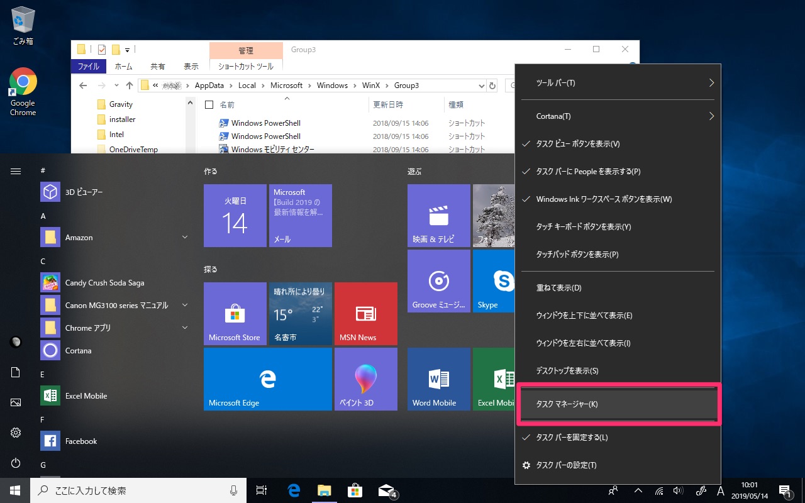This screenshot has width=805, height=503.
Task: Refresh the Explorer address bar
Action: [x=493, y=86]
